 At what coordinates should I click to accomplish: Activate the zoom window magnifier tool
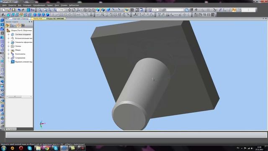40,10
